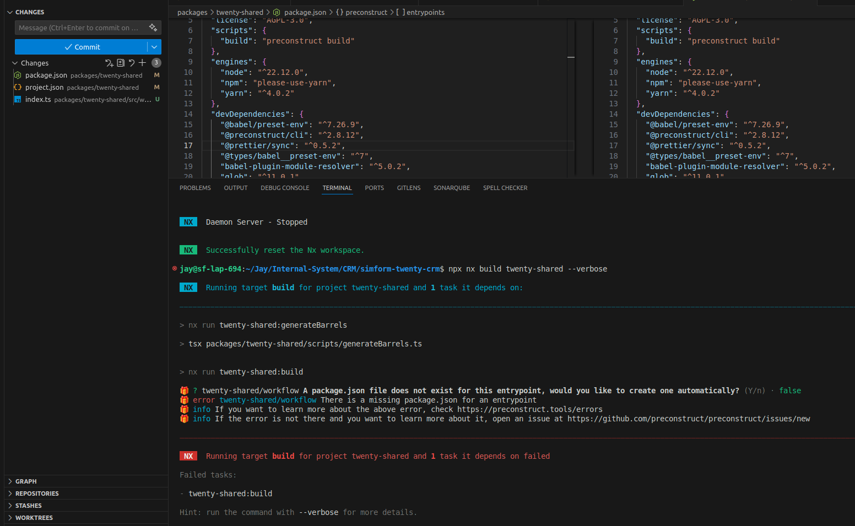855x526 pixels.
Task: Expand the REPOSITORIES section
Action: [86, 494]
